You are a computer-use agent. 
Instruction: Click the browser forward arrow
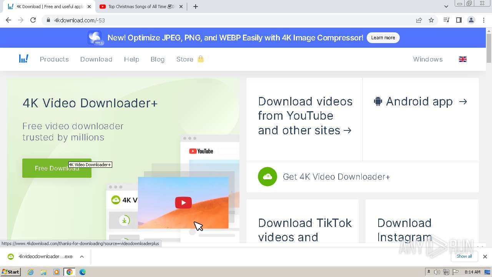click(21, 20)
